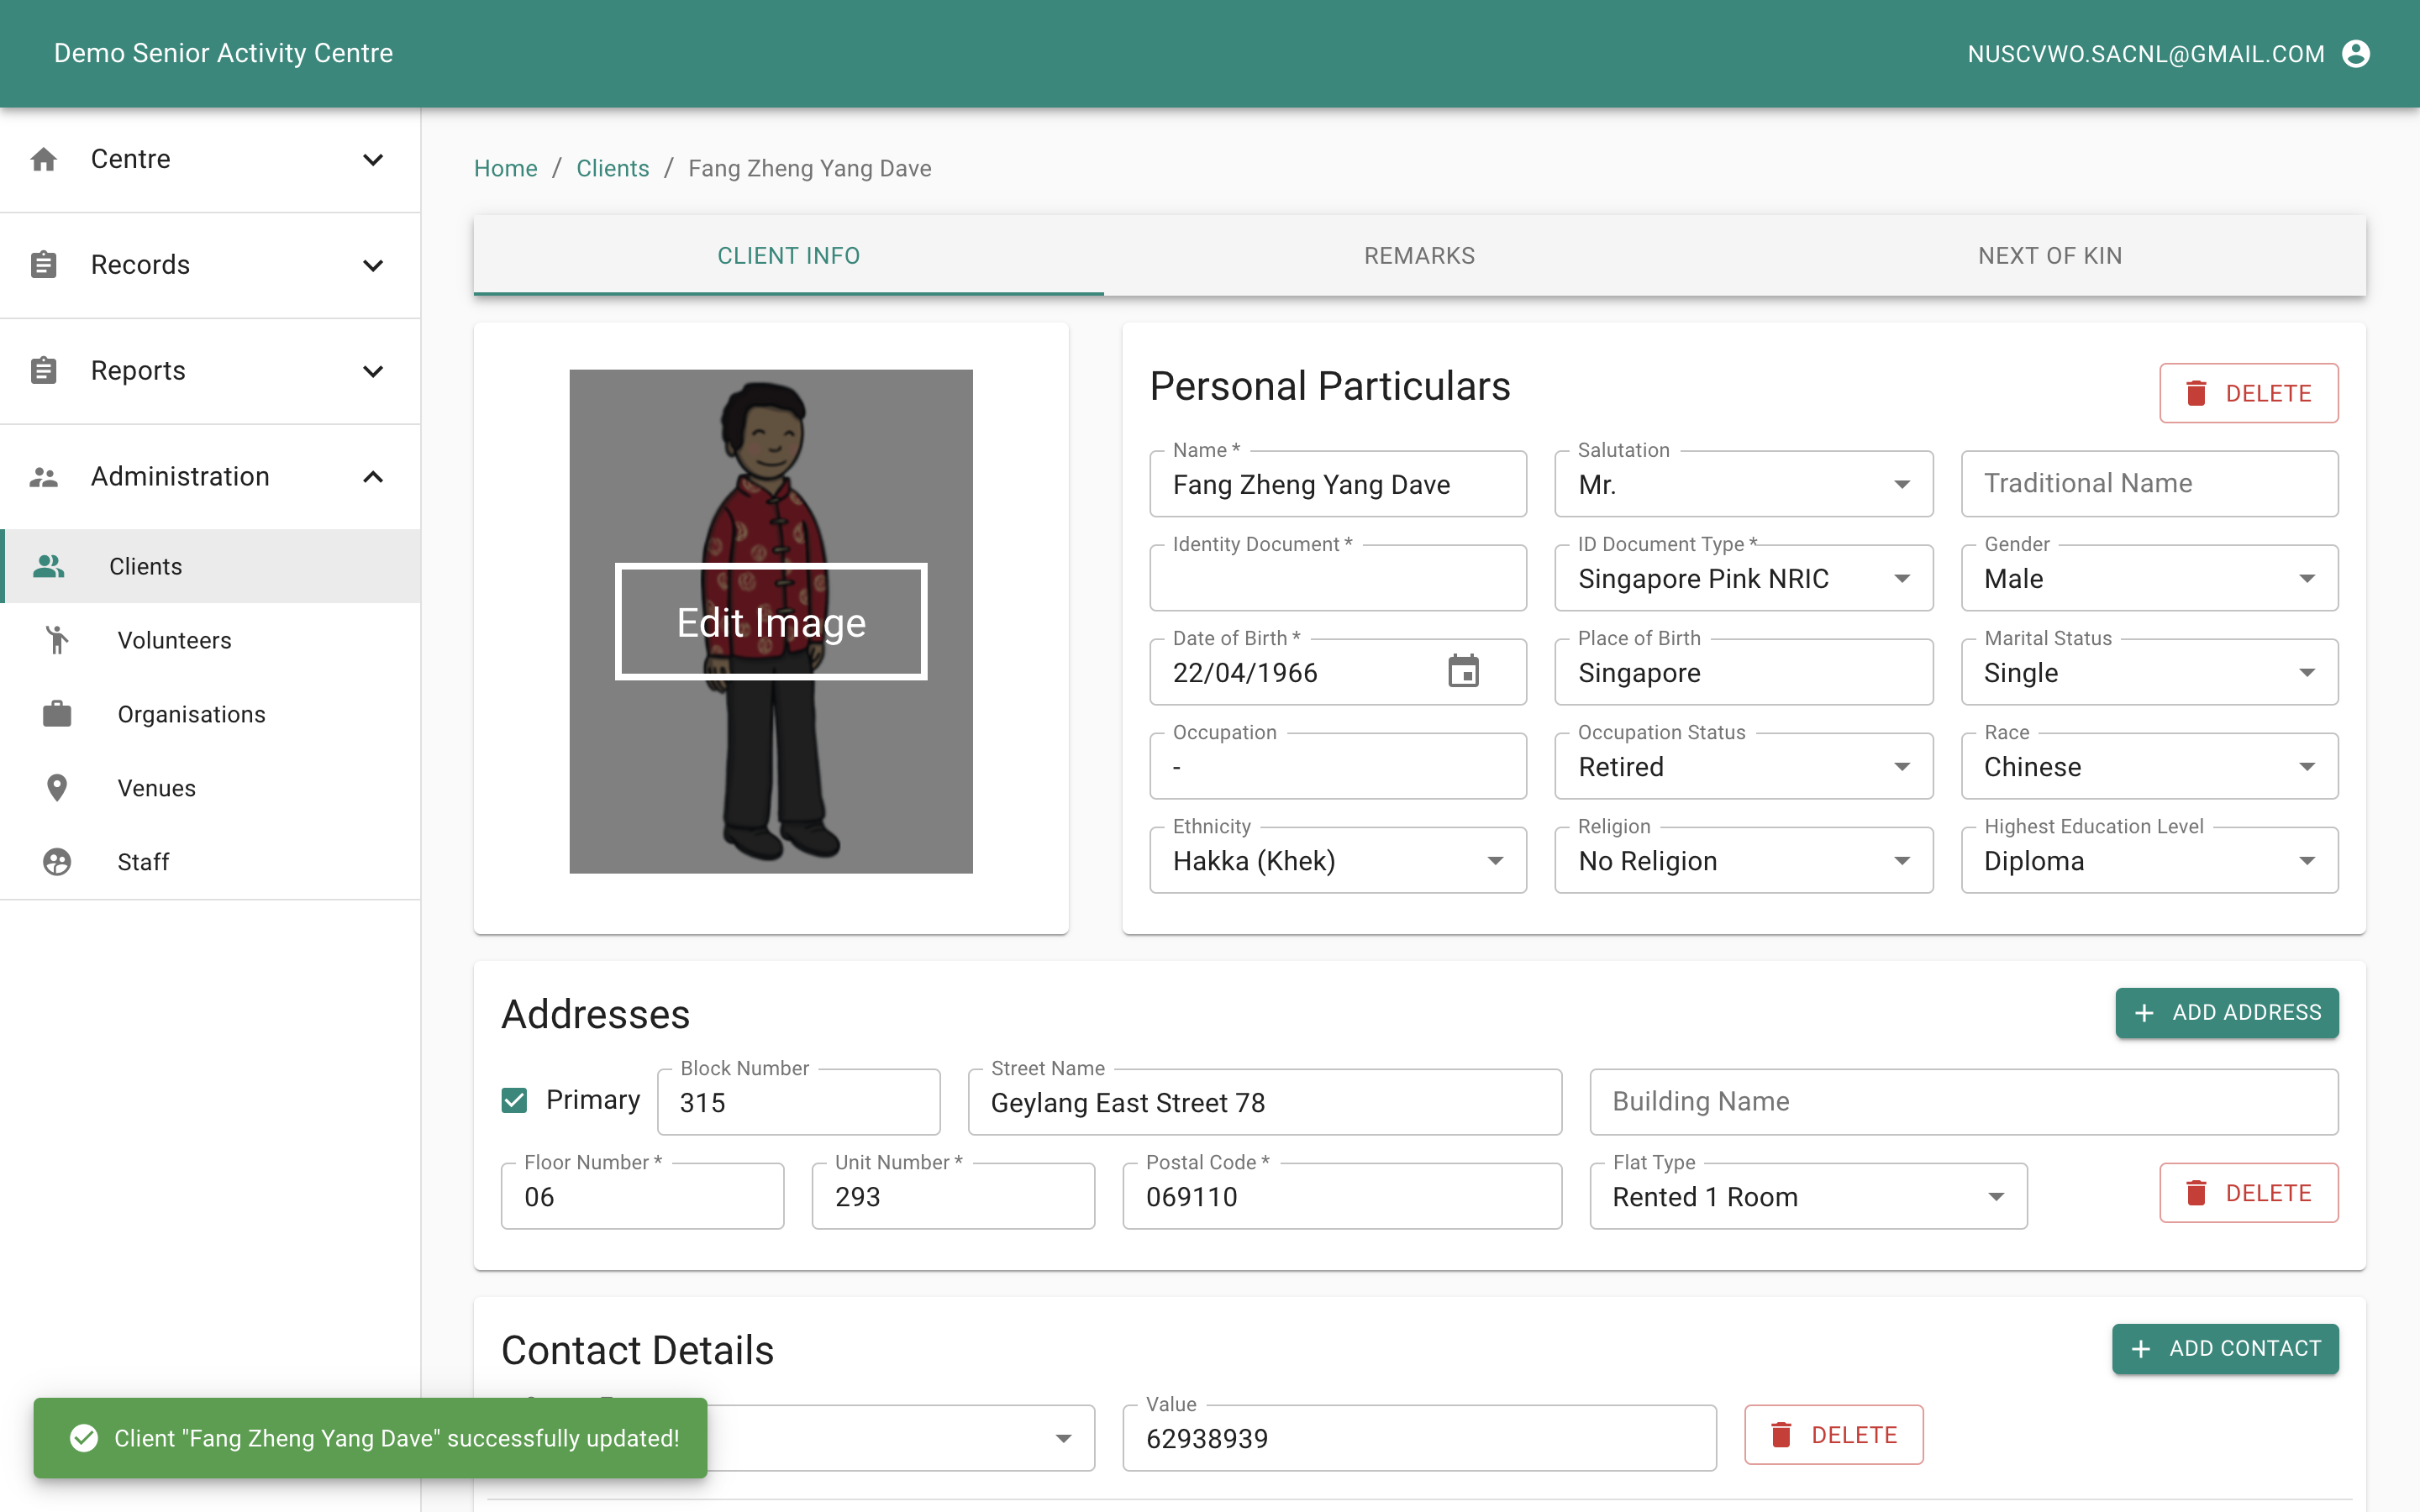
Task: Click the Floor Number field
Action: (642, 1196)
